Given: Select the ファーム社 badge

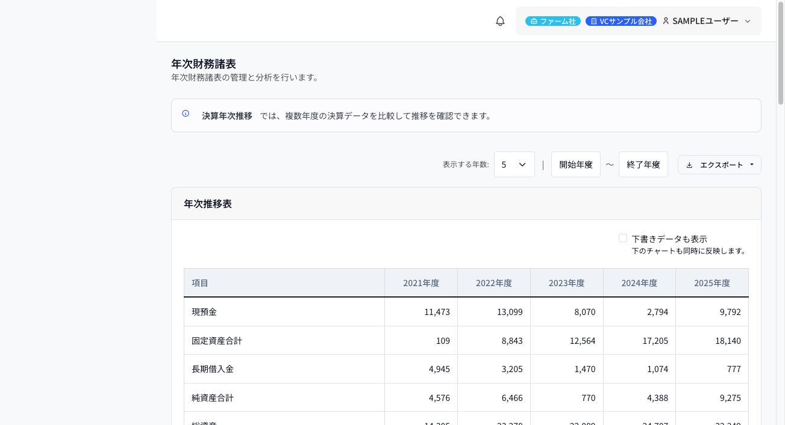Looking at the screenshot, I should [x=552, y=20].
